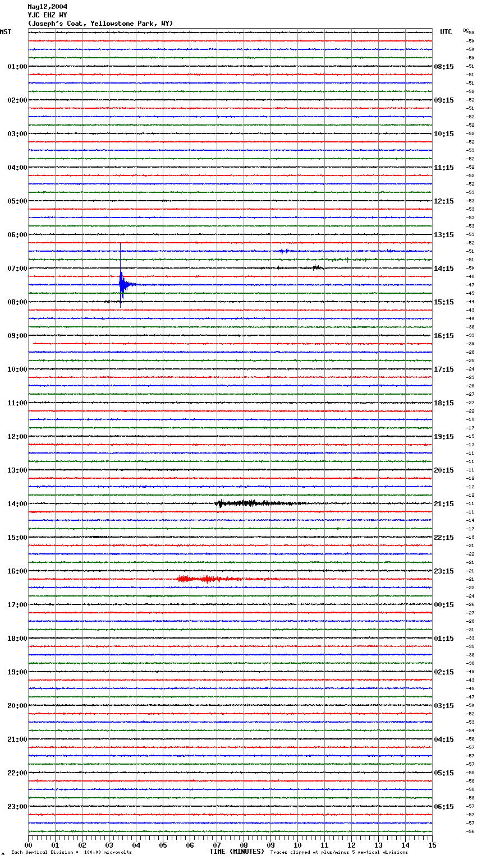Viewport: 477px width, 860px height.
Task: Select the 04:00 MST time label
Action: (17, 168)
